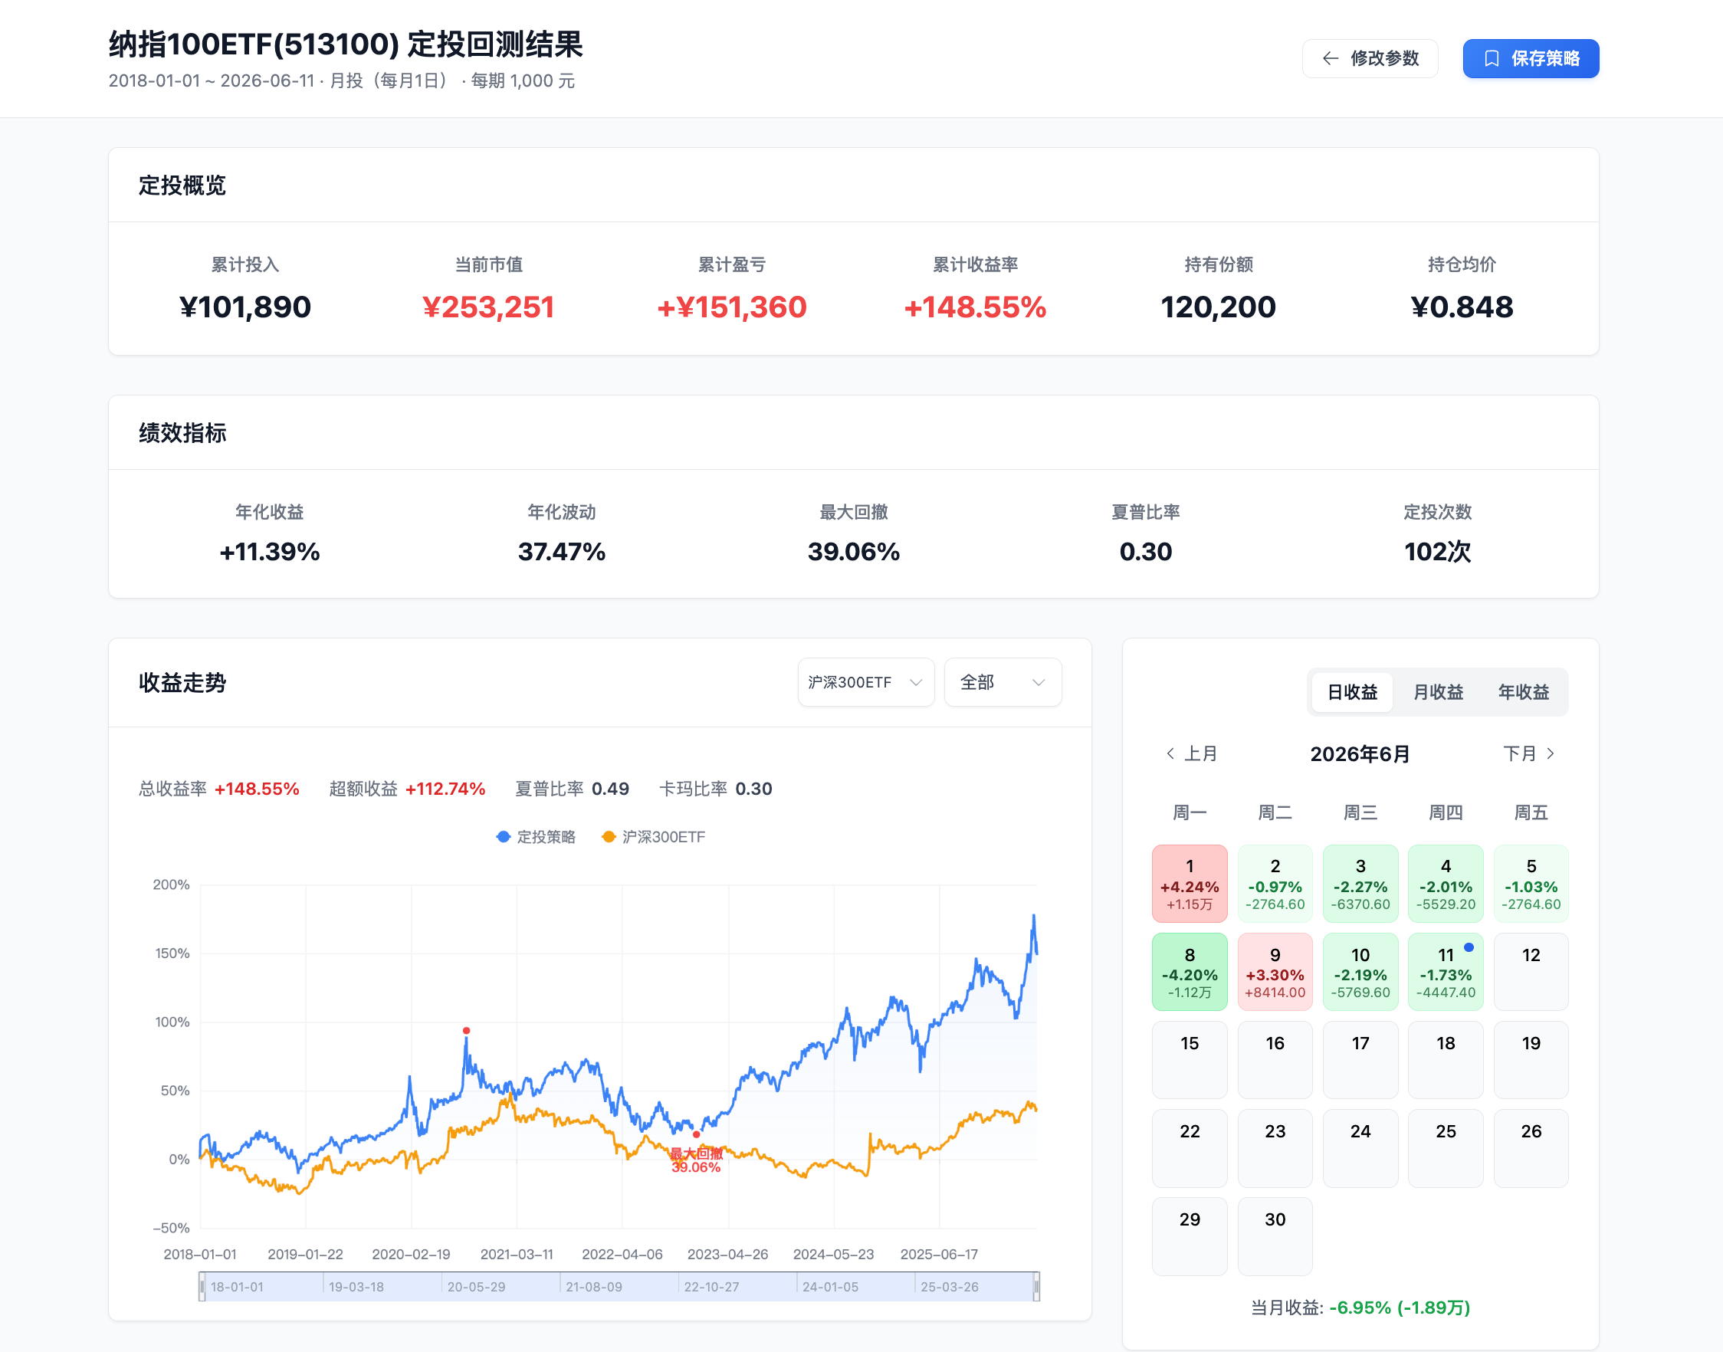Click 定投次数 value 102次
This screenshot has height=1352, width=1723.
(1437, 552)
